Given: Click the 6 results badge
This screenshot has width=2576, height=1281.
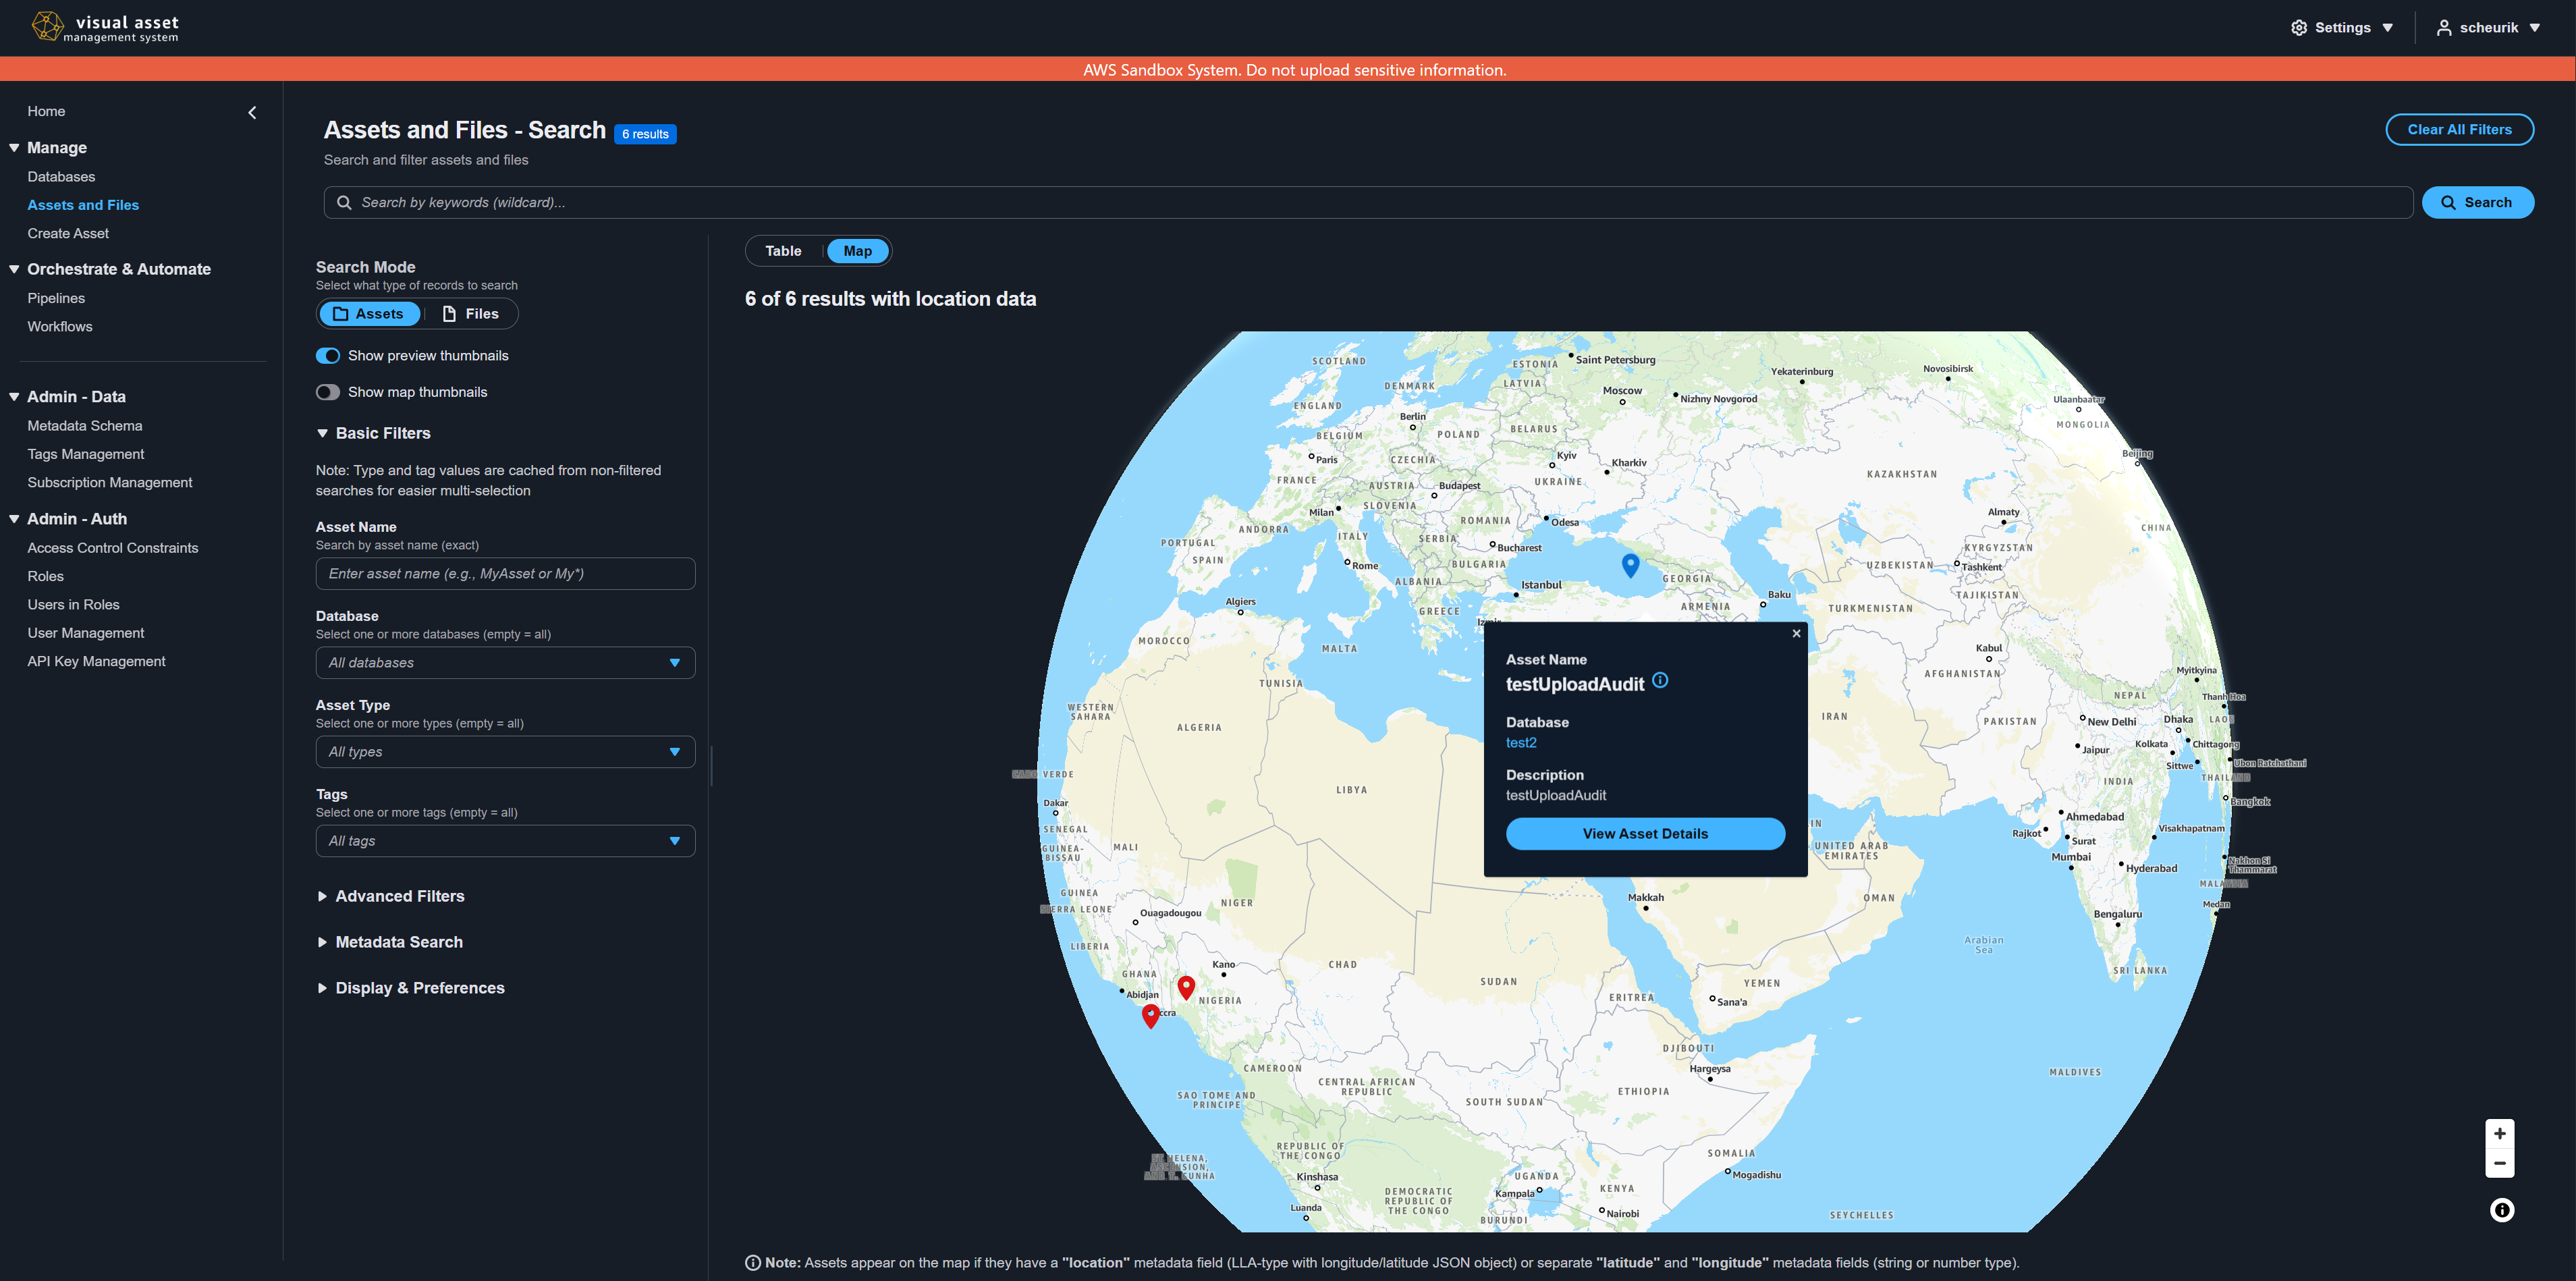Looking at the screenshot, I should pos(645,134).
